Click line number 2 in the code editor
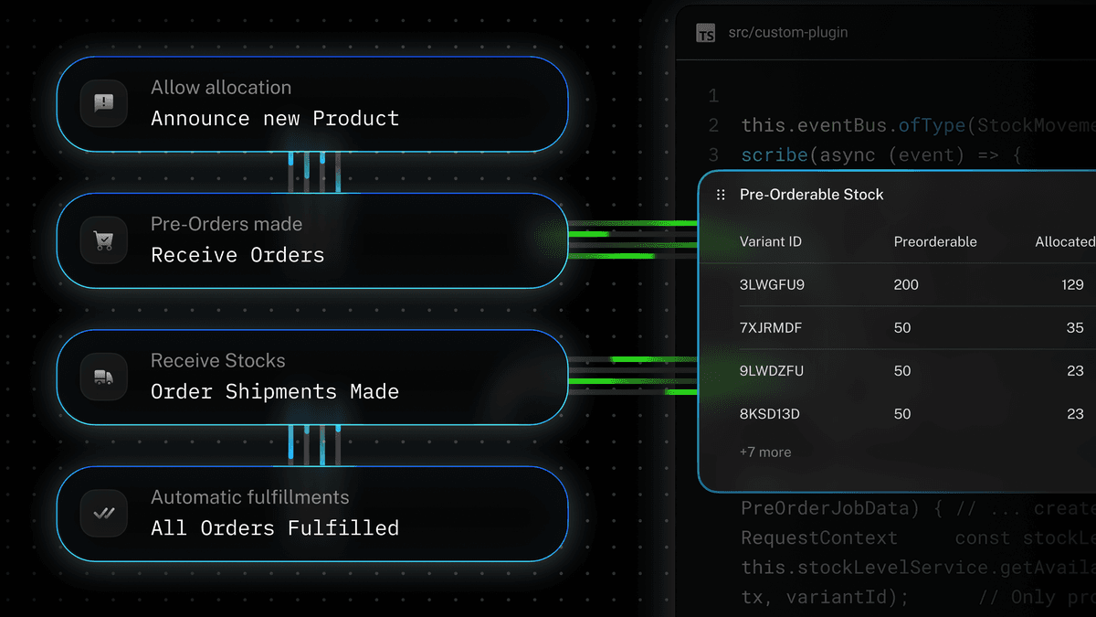The width and height of the screenshot is (1096, 617). 713,126
